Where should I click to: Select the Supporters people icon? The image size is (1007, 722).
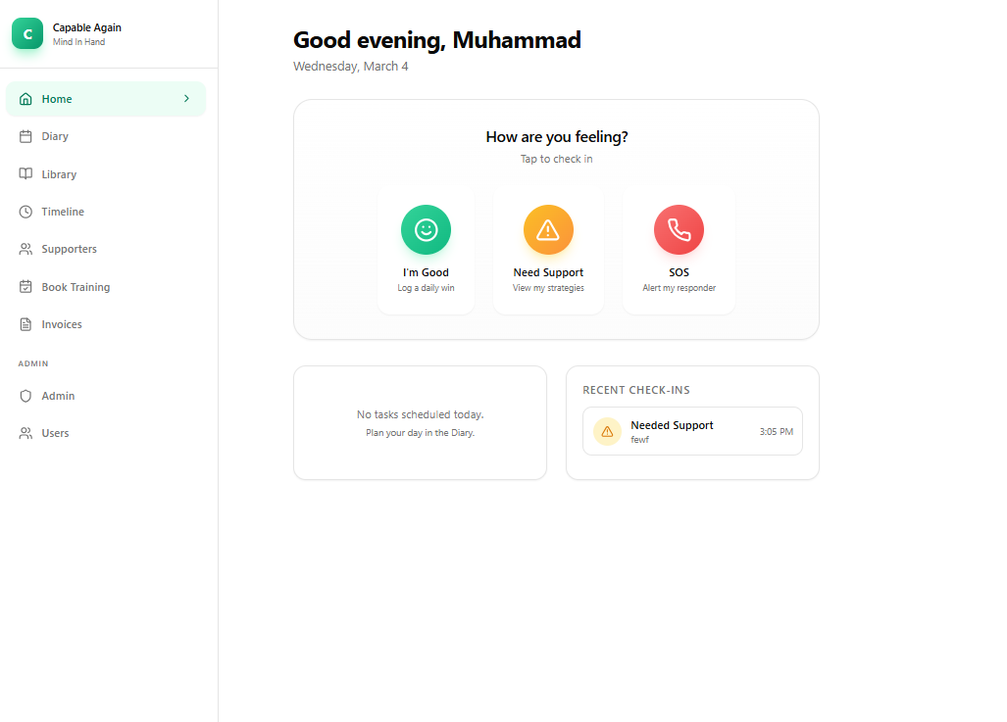pos(25,248)
